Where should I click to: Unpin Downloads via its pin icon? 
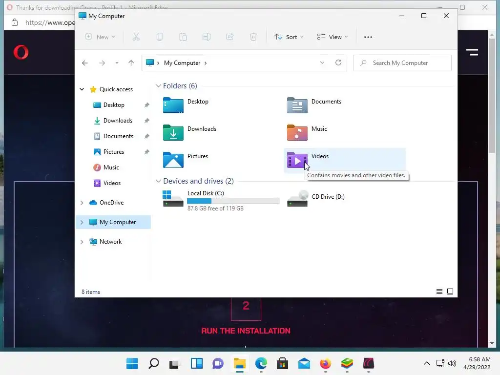[x=146, y=121]
